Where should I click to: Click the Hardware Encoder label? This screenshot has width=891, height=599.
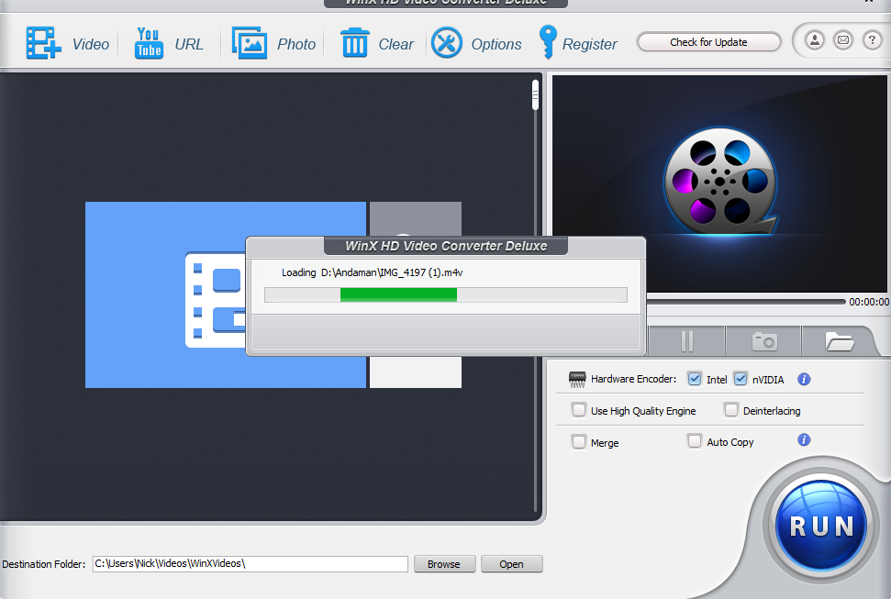[x=633, y=379]
